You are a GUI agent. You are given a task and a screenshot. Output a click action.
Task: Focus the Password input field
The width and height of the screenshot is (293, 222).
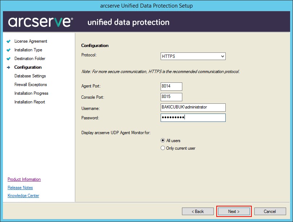[x=193, y=118]
